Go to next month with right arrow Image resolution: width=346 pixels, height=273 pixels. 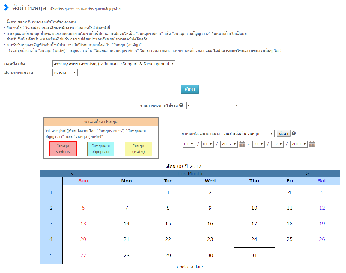pyautogui.click(x=307, y=174)
